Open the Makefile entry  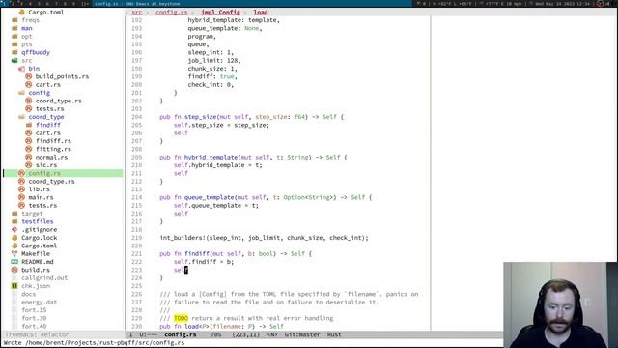point(36,253)
